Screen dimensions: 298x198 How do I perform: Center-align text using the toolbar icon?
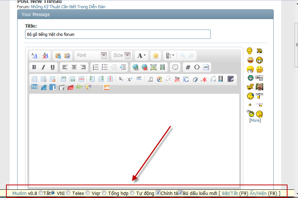pyautogui.click(x=74, y=67)
